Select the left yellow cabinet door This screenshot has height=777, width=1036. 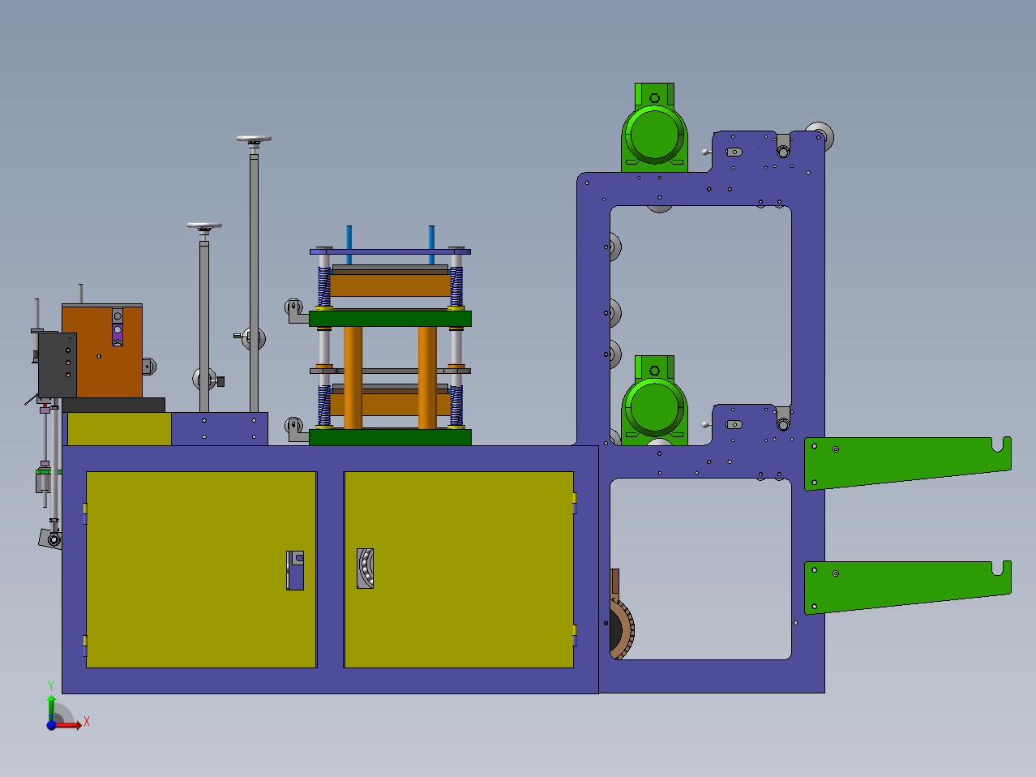pos(201,569)
